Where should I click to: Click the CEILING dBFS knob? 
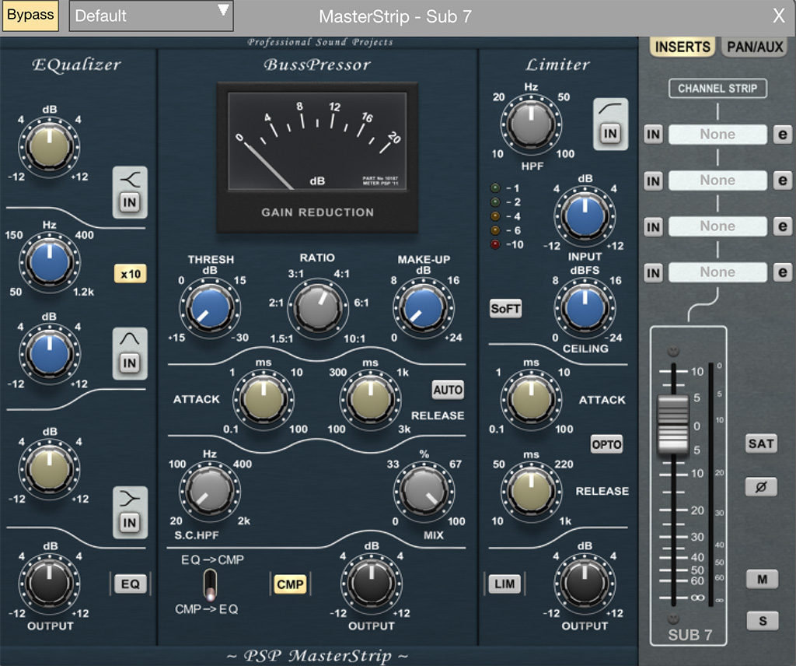(x=585, y=308)
